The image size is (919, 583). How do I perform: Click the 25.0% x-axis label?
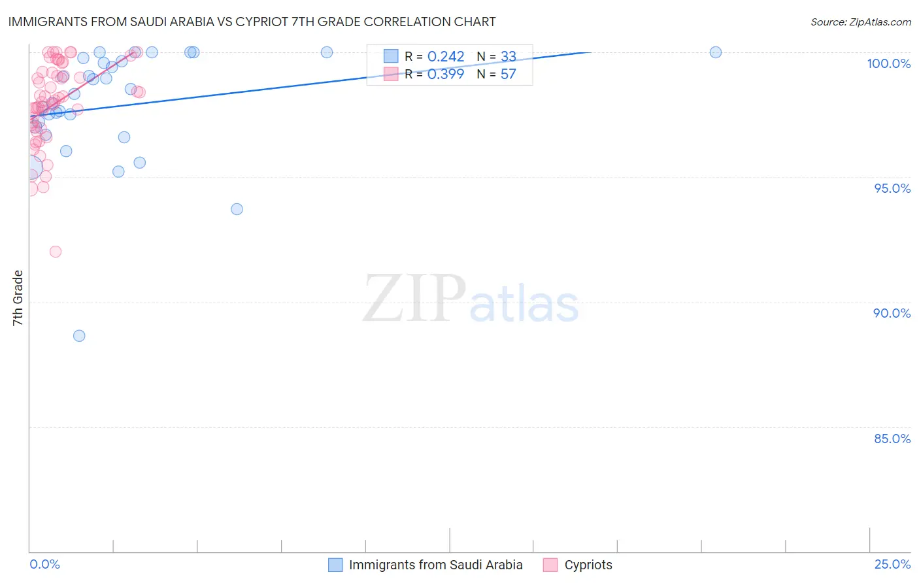click(x=893, y=564)
